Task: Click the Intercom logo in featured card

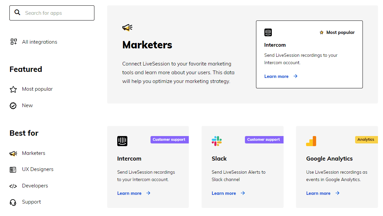Action: click(x=268, y=32)
